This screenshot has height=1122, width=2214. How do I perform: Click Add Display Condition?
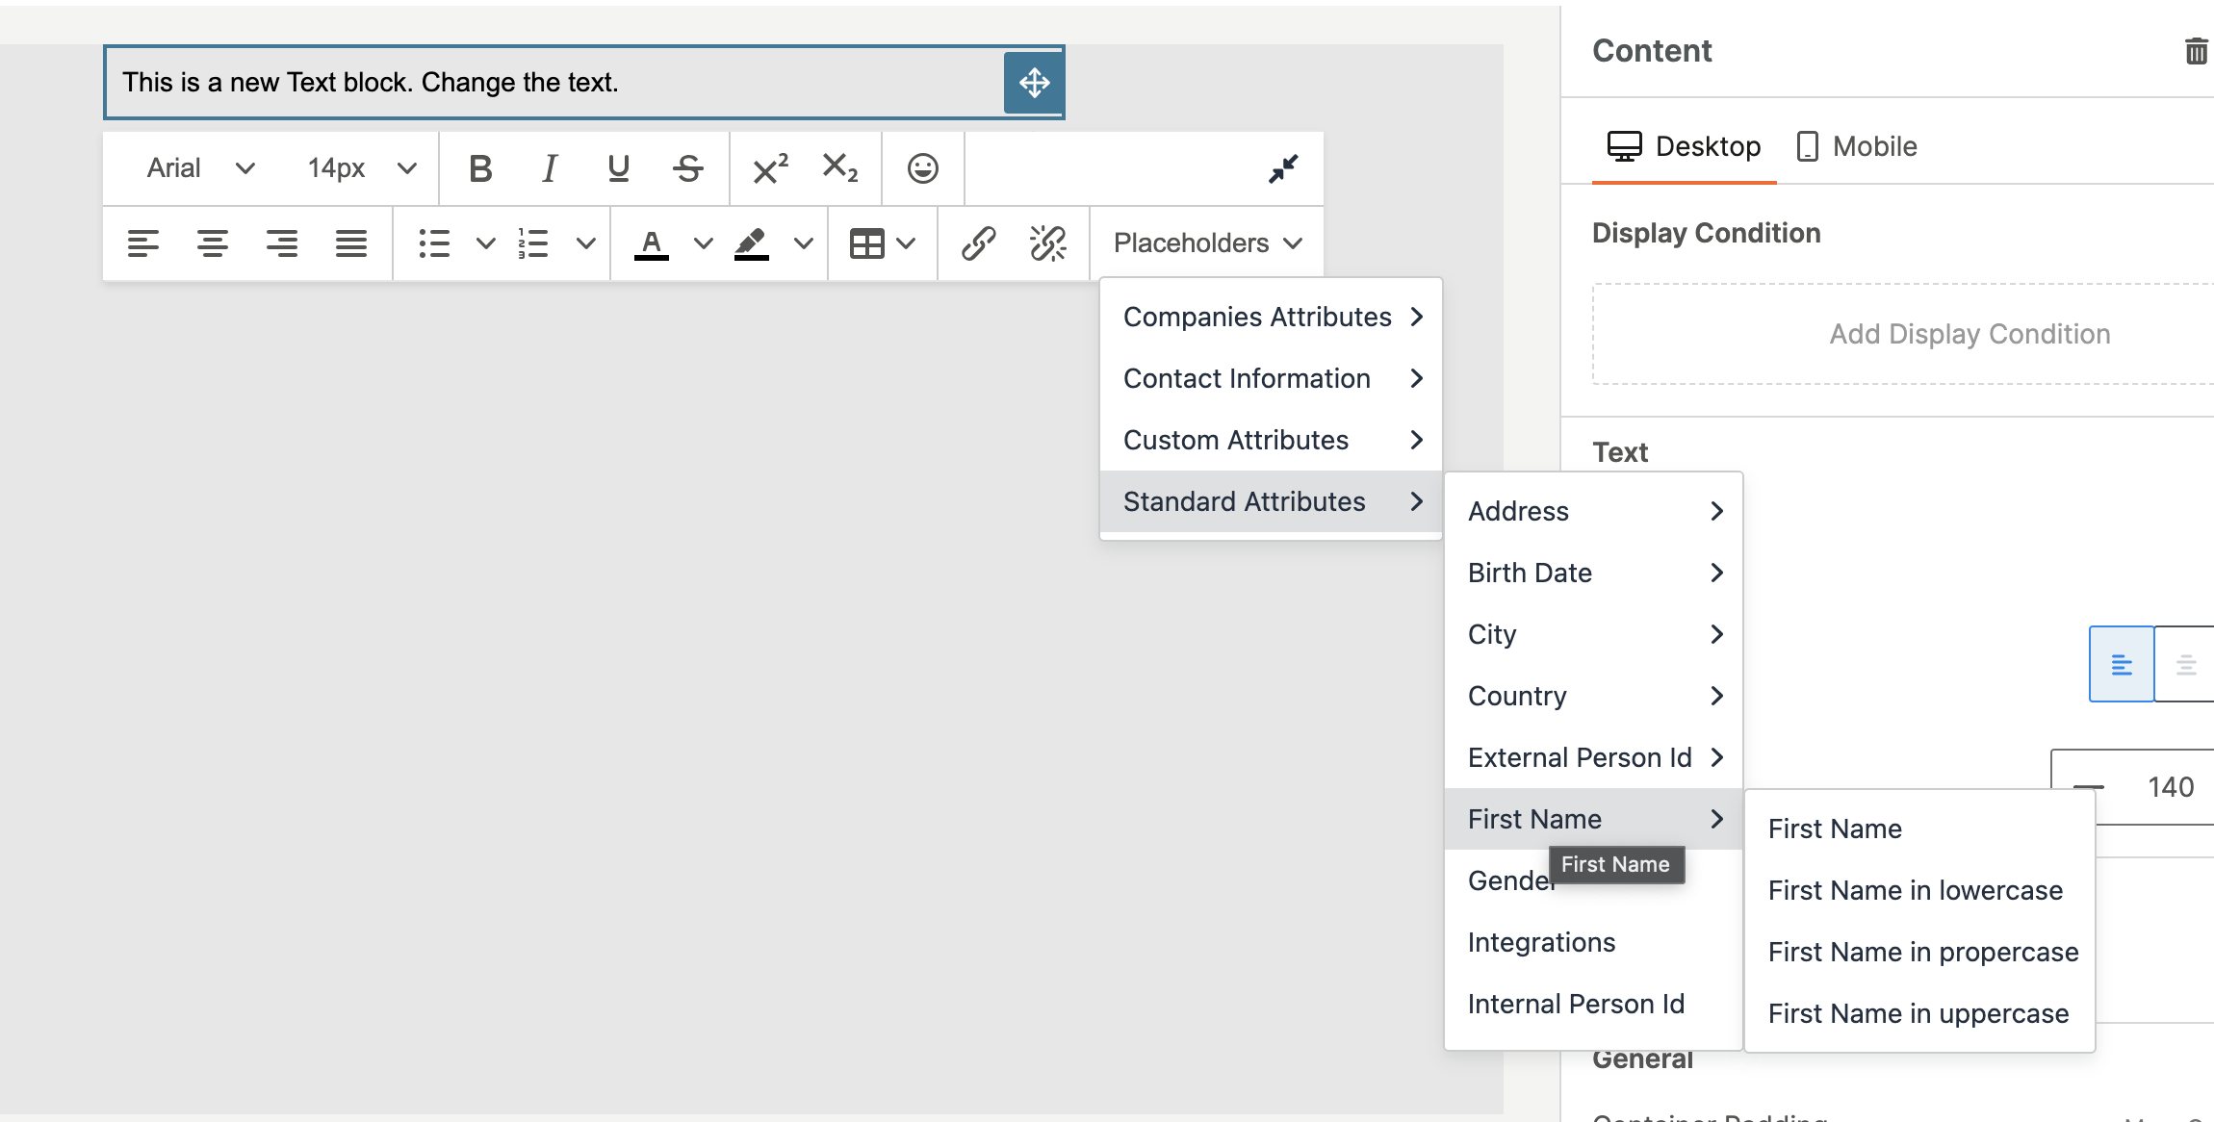1969,334
